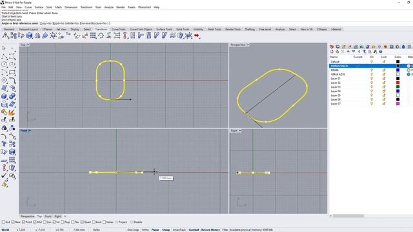The image size is (413, 232).
Task: Select the grid Array tool in Transform toolbar
Action: 93,35
